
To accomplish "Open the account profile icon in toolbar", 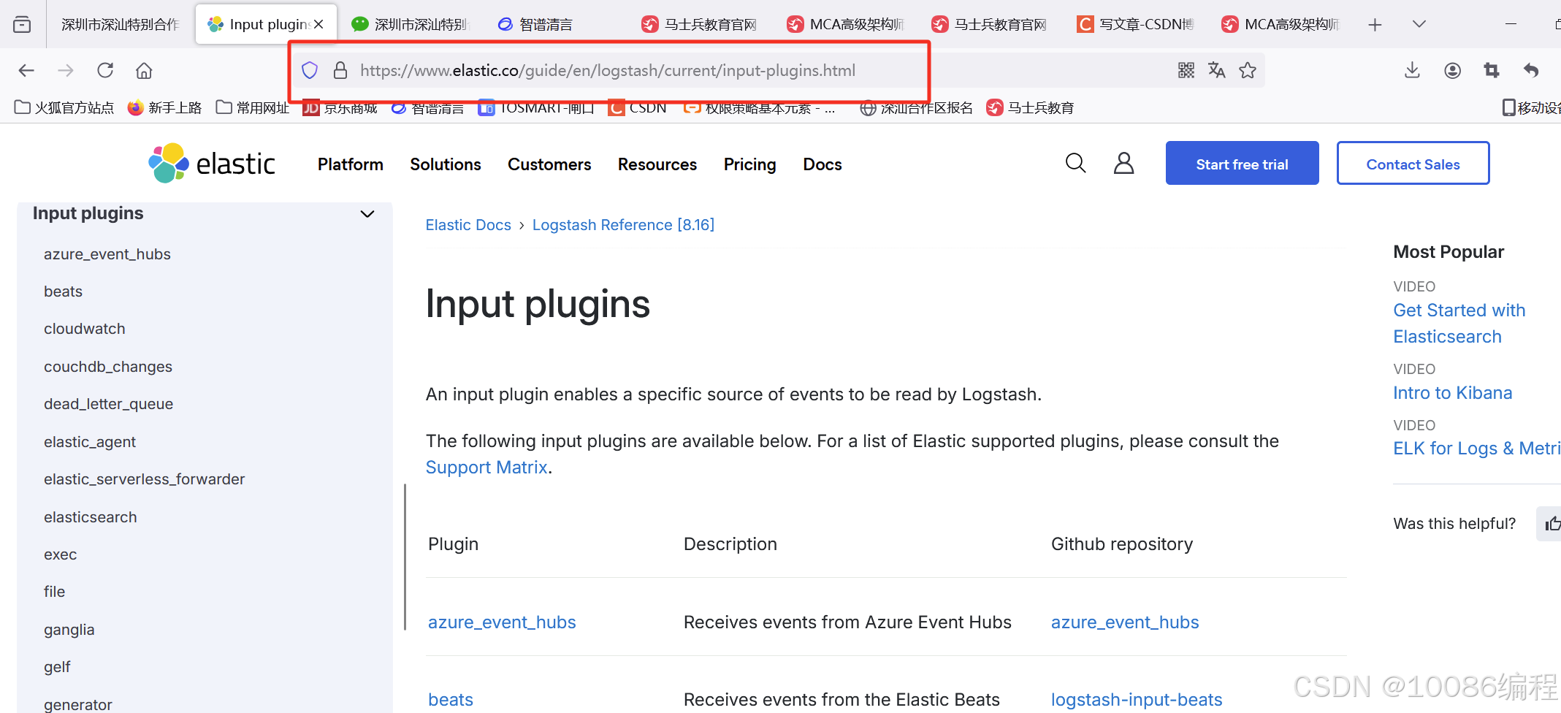I will [1453, 70].
